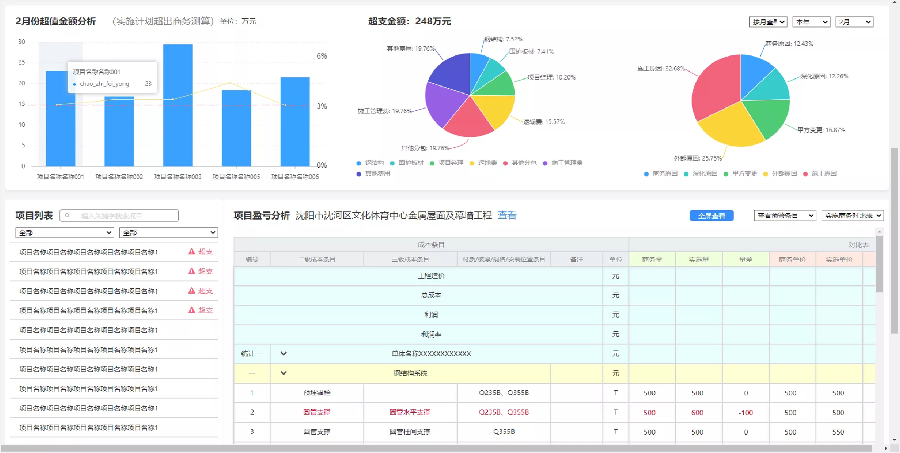
Task: Click the search magnifier icon
Action: click(x=67, y=216)
